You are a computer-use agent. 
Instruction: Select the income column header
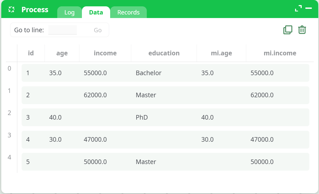[x=105, y=53]
